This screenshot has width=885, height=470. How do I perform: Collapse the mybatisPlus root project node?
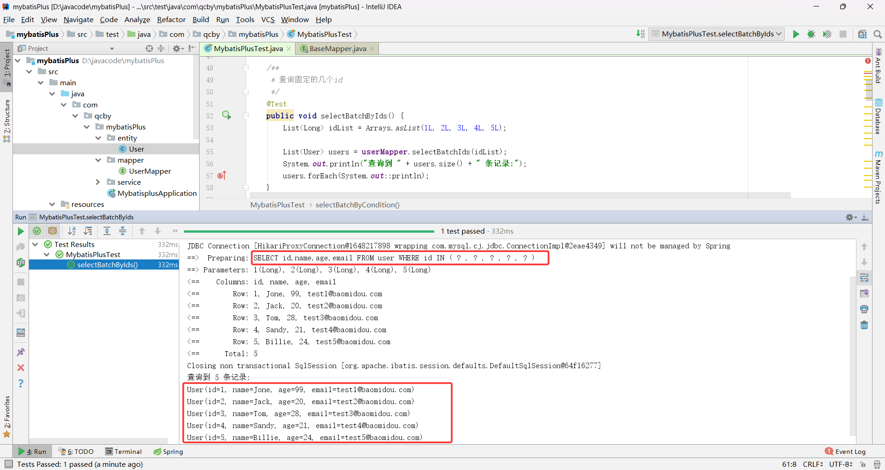point(18,60)
